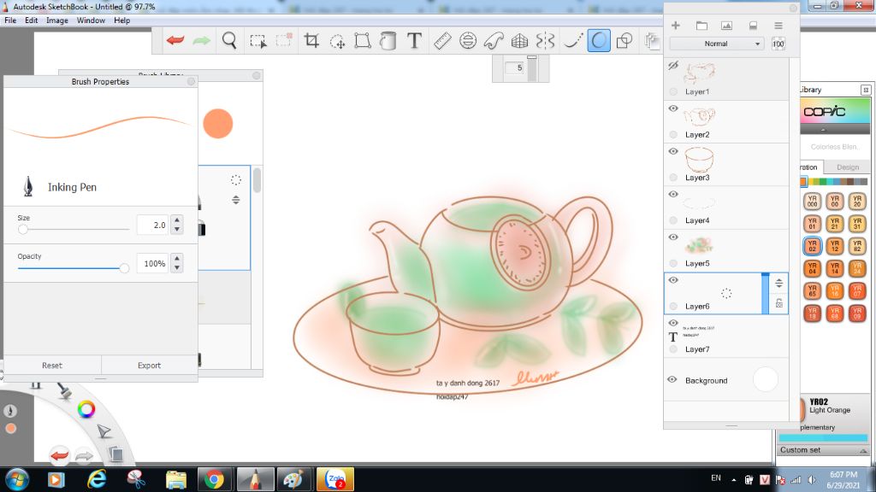Toggle the Steady Stroke tool
The image size is (876, 492).
(572, 40)
